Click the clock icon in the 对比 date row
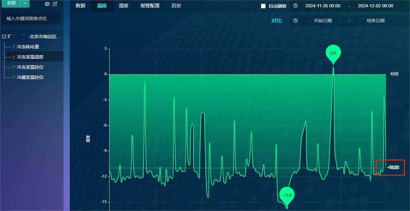Screen dimensions: 410x211 tap(295, 21)
